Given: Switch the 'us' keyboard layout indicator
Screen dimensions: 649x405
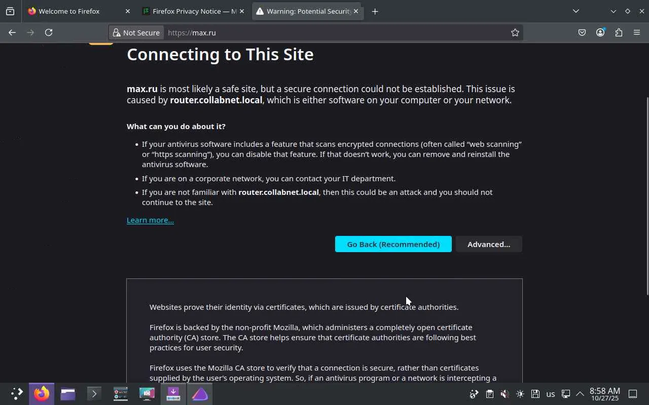Looking at the screenshot, I should click(x=550, y=394).
